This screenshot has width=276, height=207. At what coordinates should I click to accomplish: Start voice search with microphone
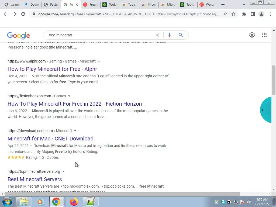point(169,35)
